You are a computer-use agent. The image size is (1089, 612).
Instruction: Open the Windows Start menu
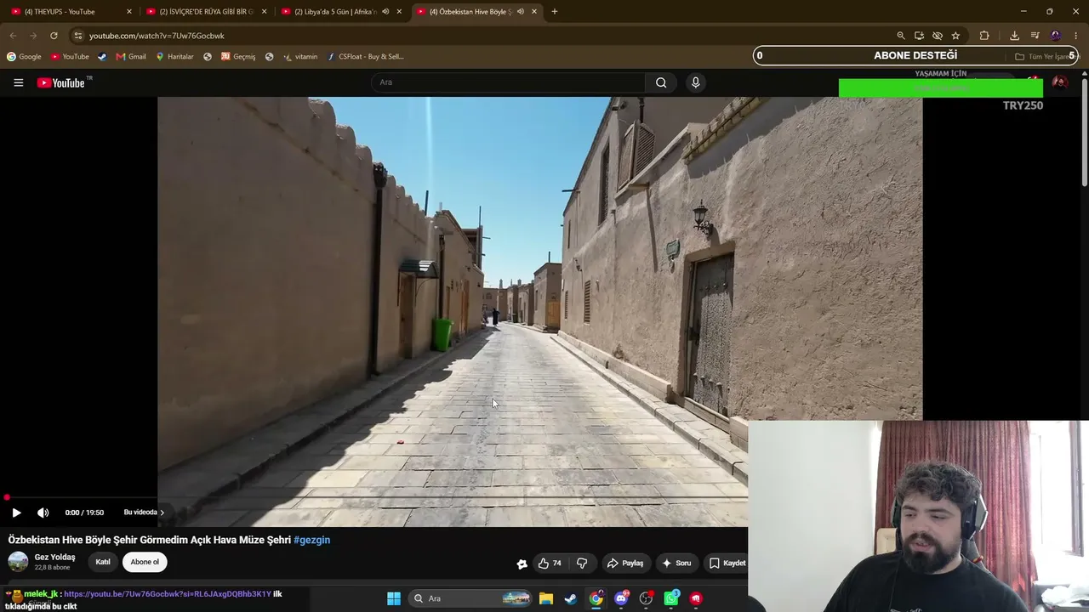click(394, 598)
